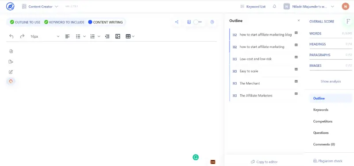Select 'The Merchant' outline item
Screen dimensions: 354x166
point(250,83)
